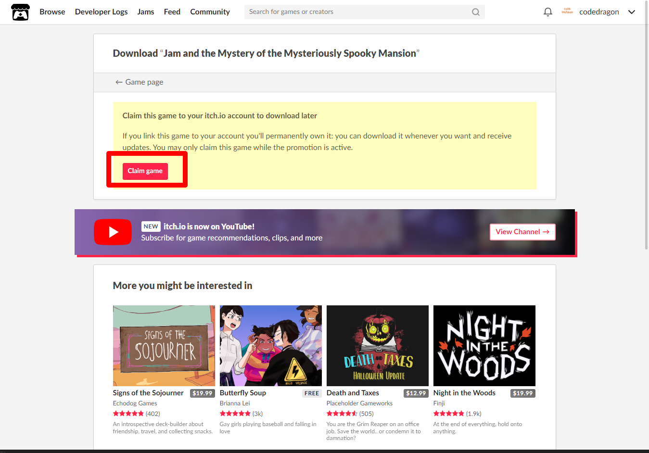
Task: Click the YouTube play logo
Action: click(113, 232)
